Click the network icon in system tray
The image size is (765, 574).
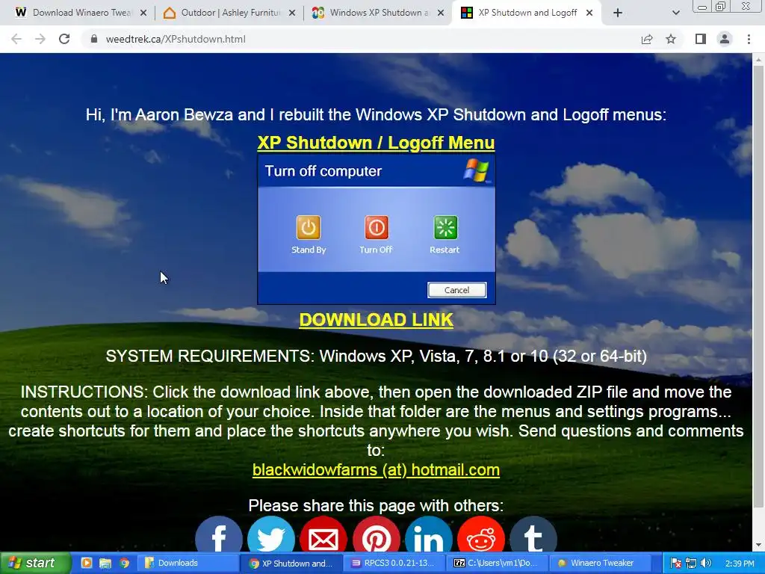(x=691, y=563)
